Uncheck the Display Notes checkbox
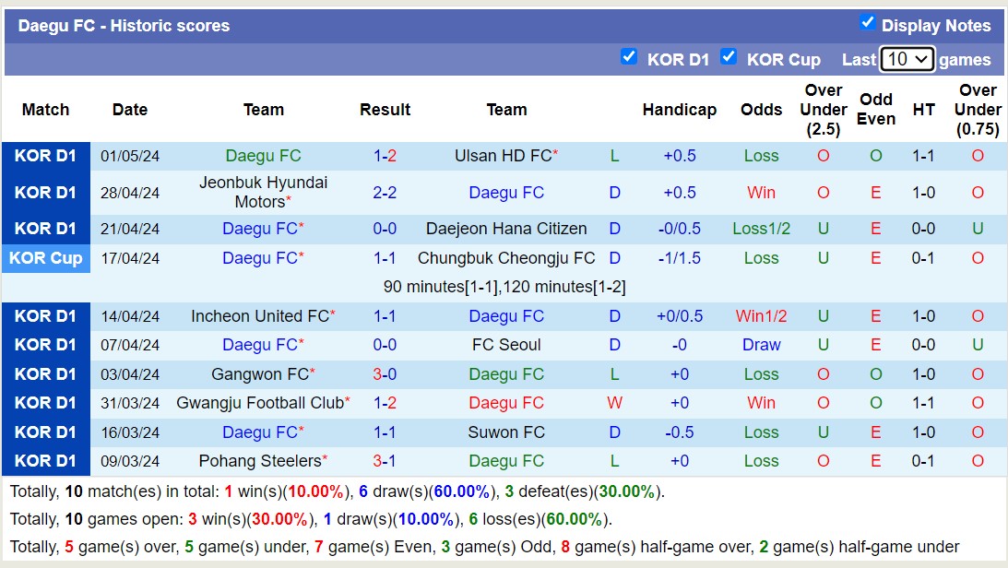 click(868, 22)
